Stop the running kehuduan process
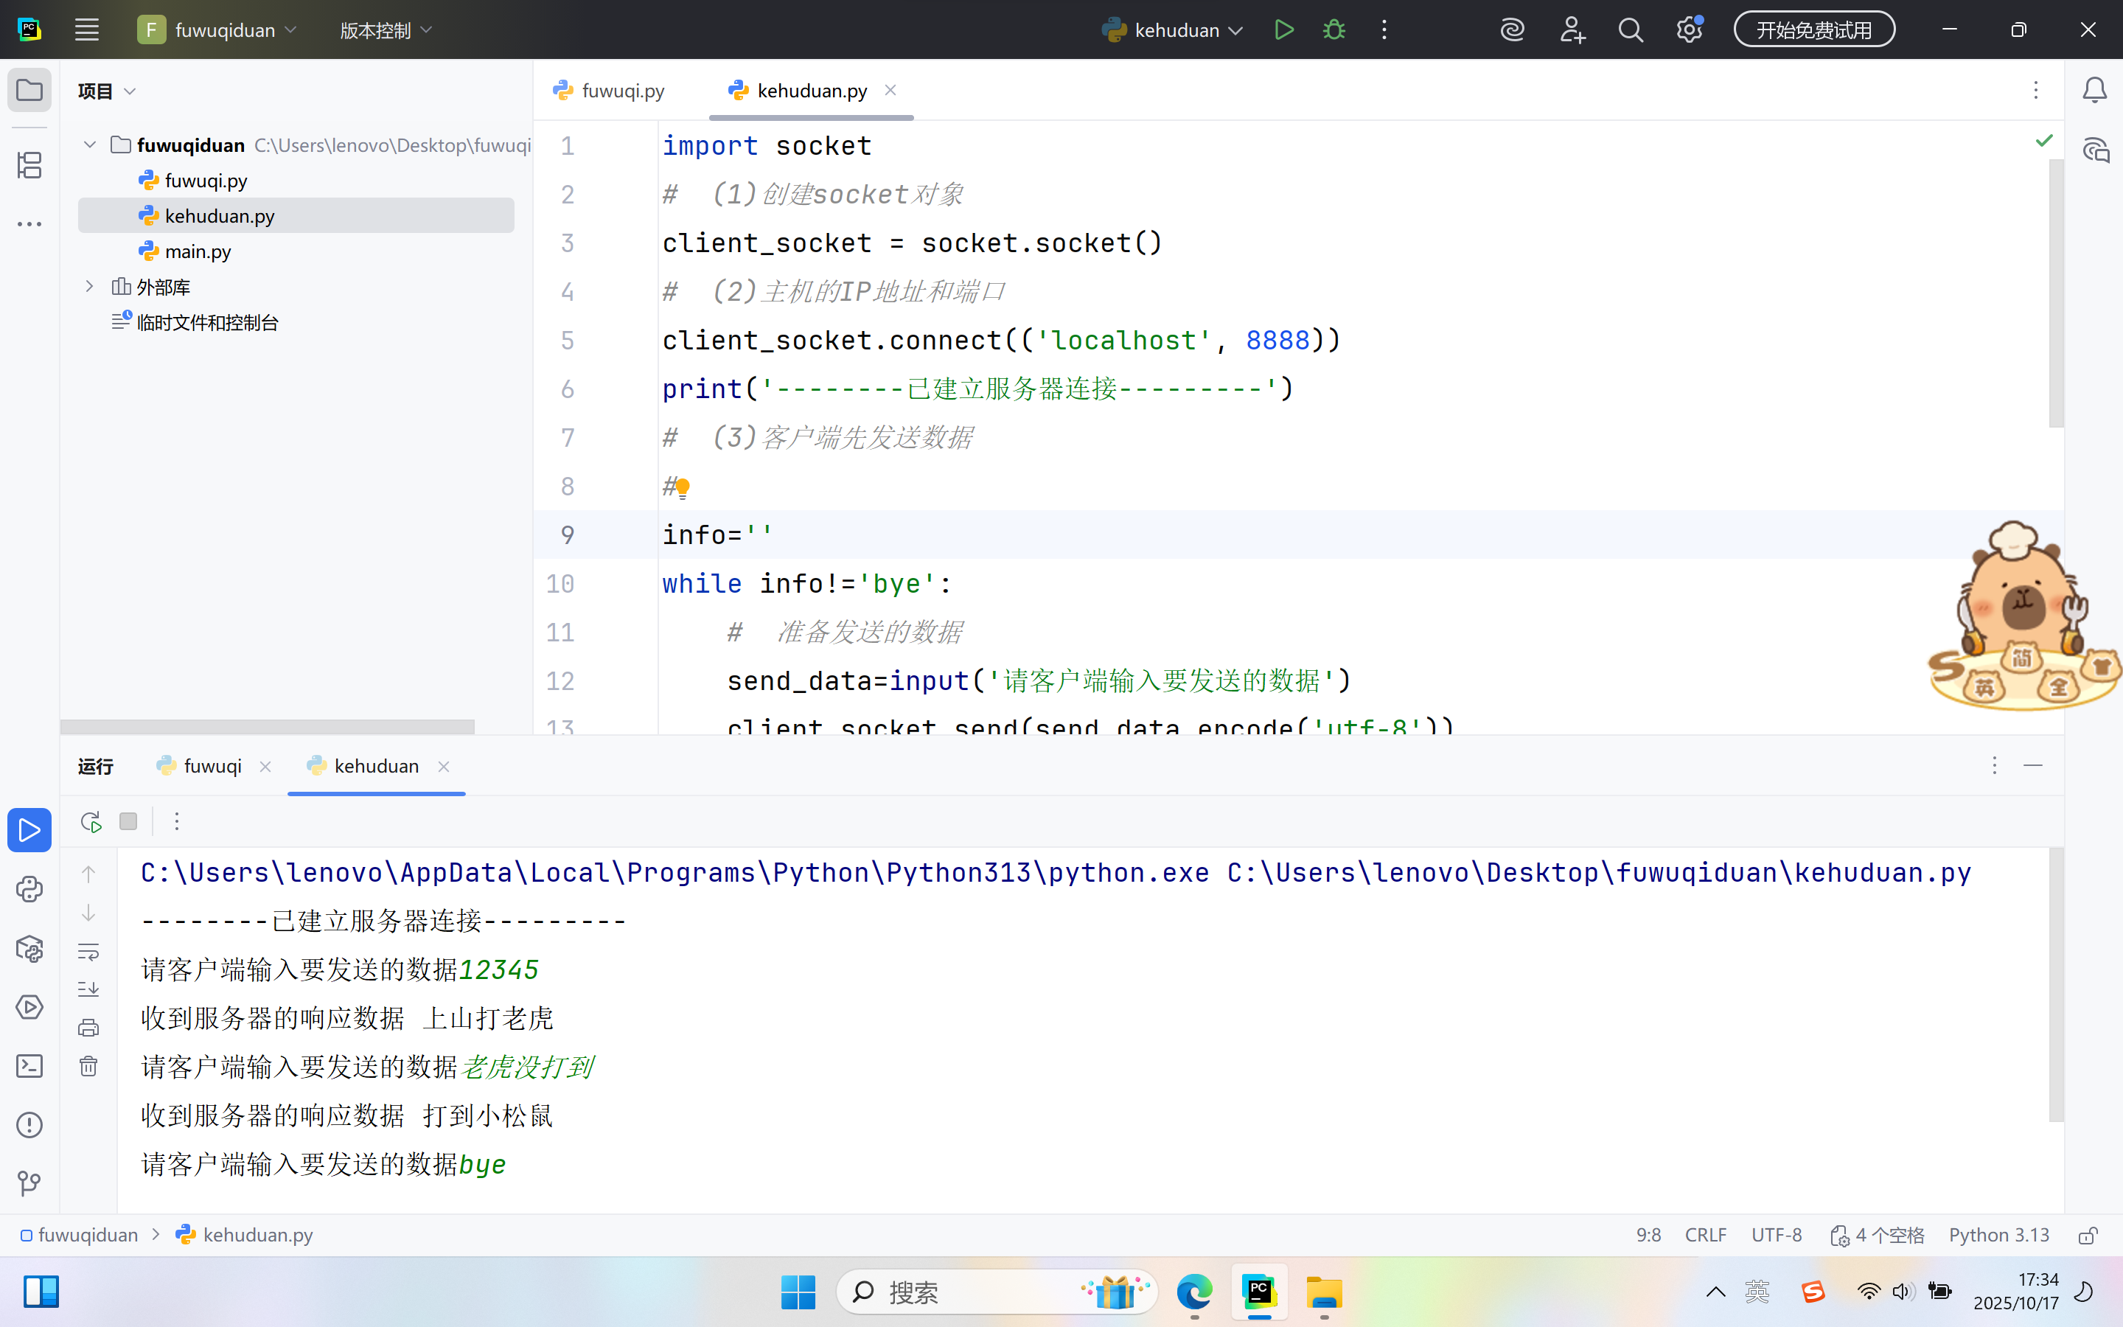This screenshot has width=2123, height=1327. pos(128,821)
